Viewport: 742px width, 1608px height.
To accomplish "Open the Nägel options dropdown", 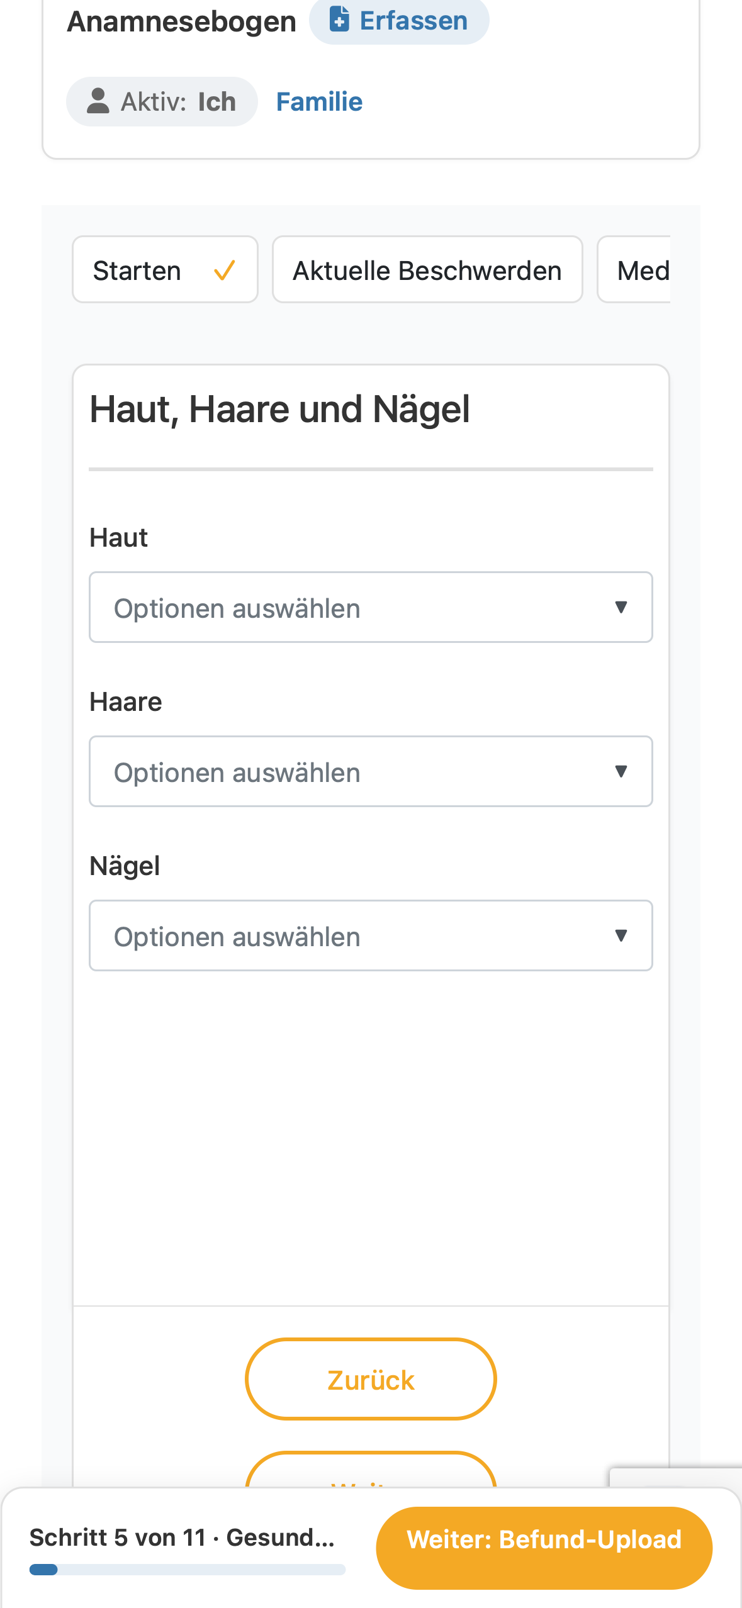I will [371, 935].
